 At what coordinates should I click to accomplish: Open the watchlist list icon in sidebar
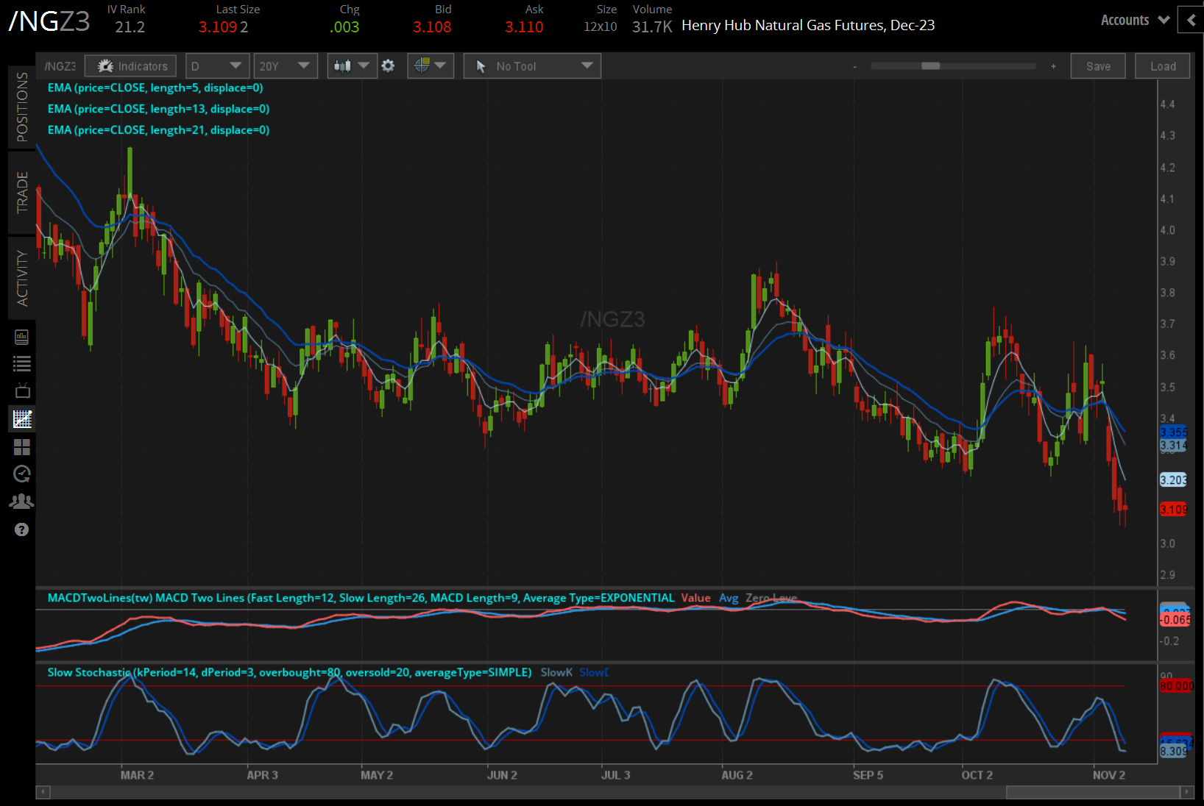tap(22, 363)
